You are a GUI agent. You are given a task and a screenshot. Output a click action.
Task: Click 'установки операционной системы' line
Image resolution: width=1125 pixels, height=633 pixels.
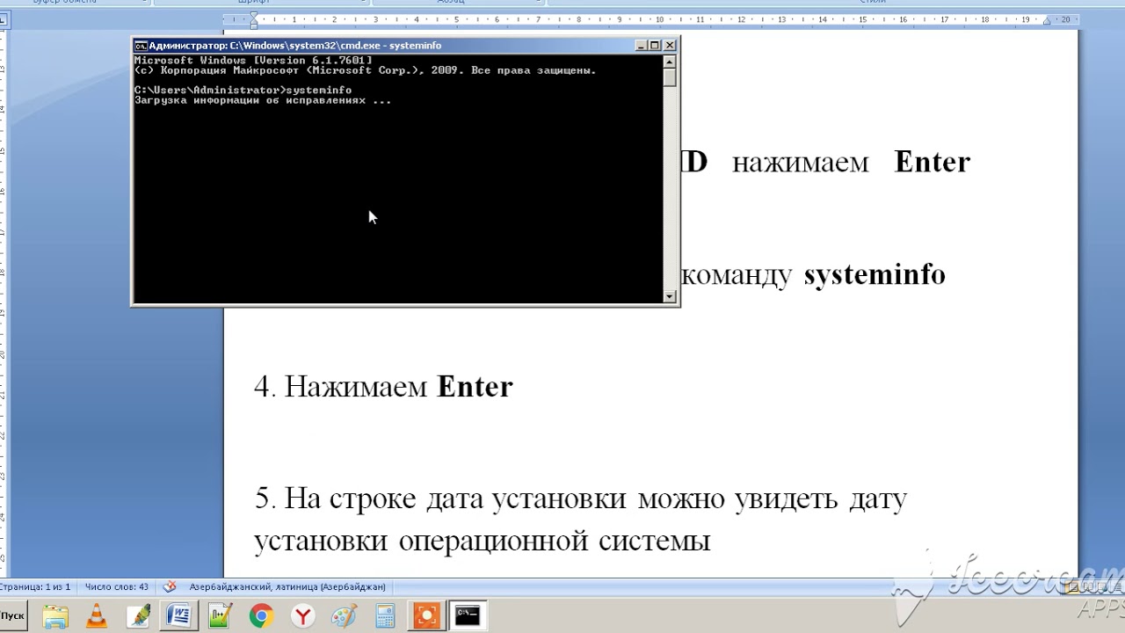tap(482, 540)
